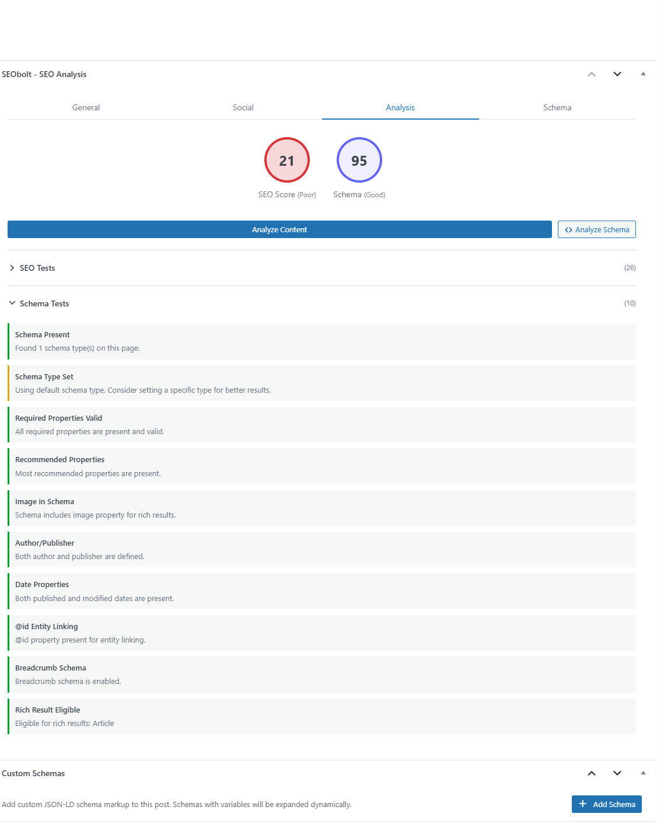Click the Add Schema button
Screen dimensions: 657x824
(607, 804)
